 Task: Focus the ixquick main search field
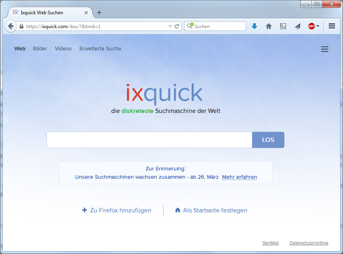point(149,140)
